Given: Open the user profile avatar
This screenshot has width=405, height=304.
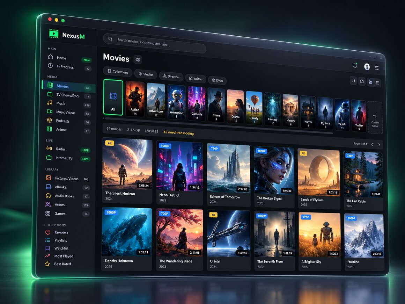Looking at the screenshot, I should (367, 67).
